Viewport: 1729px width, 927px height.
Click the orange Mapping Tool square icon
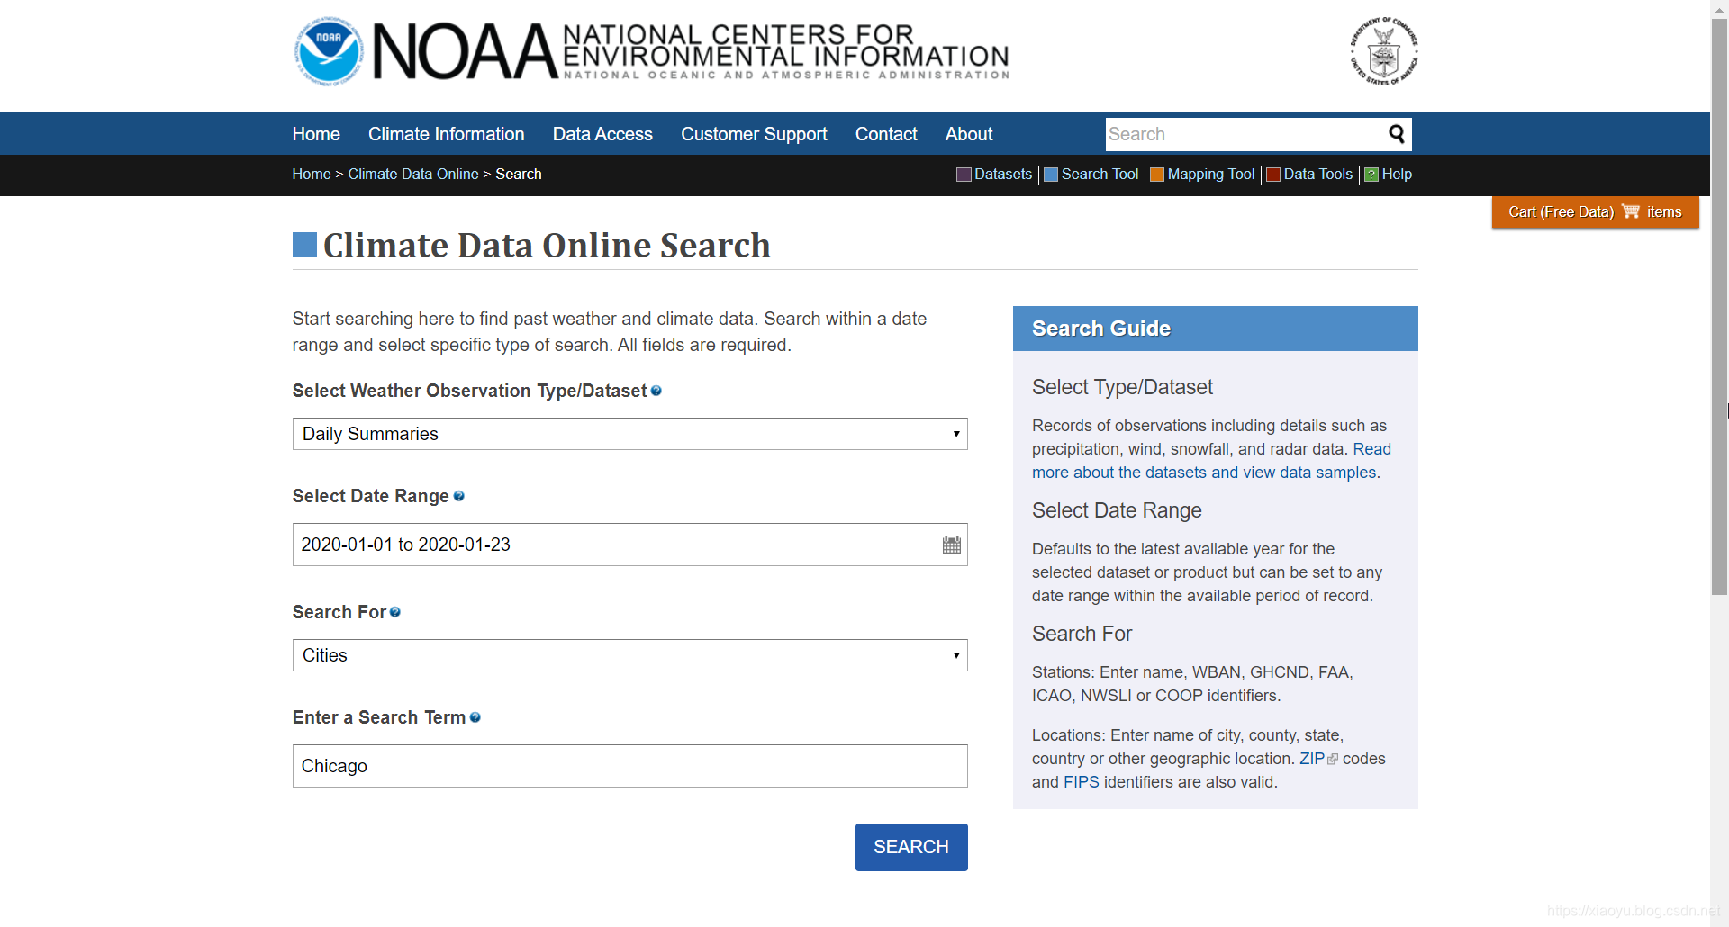pos(1157,175)
